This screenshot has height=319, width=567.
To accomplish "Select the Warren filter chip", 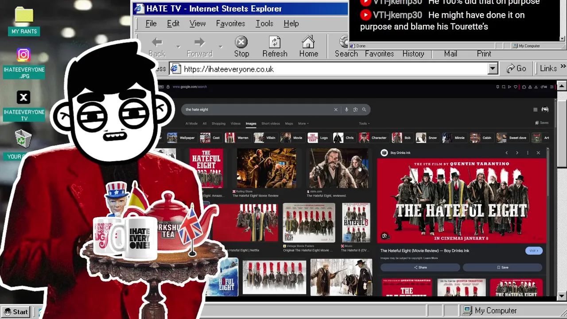I will point(237,138).
